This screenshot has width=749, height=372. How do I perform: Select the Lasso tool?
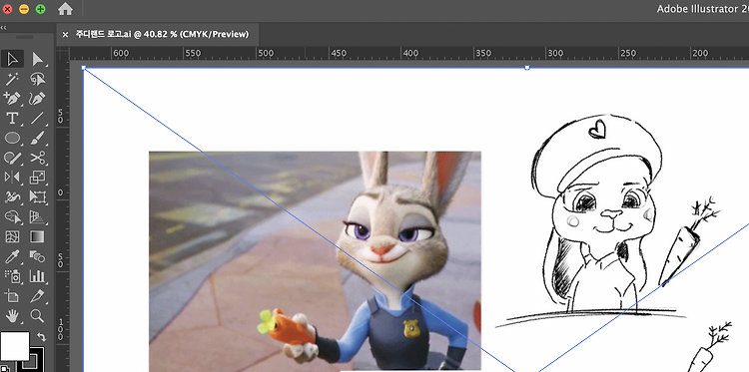coord(37,79)
